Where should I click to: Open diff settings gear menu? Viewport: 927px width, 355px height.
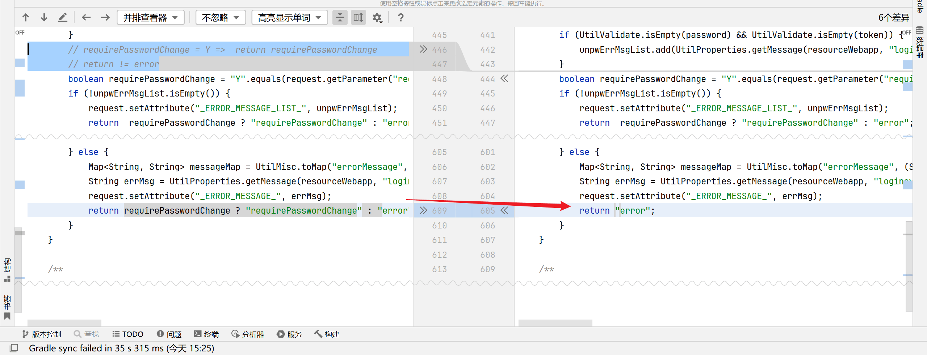pyautogui.click(x=377, y=17)
